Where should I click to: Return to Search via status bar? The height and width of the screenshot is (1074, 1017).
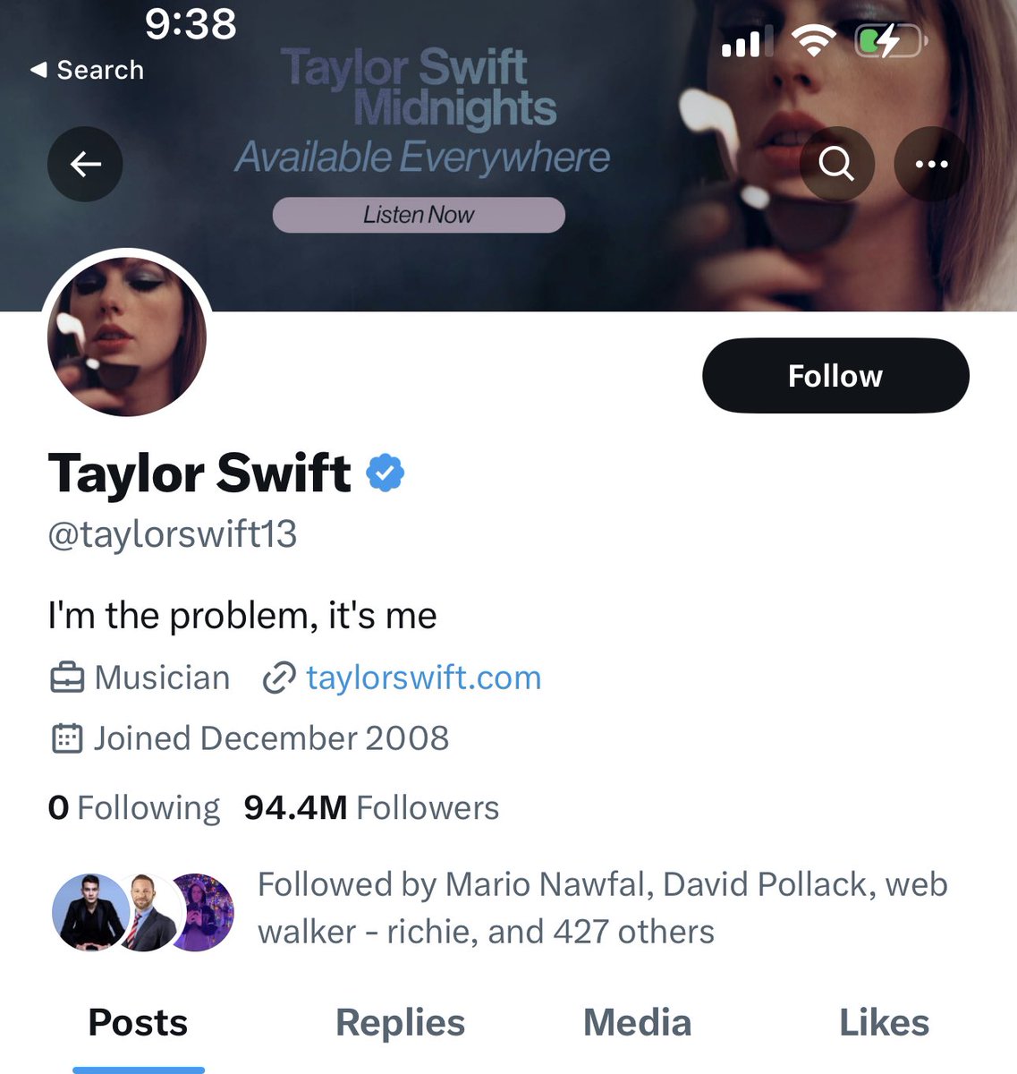(88, 70)
